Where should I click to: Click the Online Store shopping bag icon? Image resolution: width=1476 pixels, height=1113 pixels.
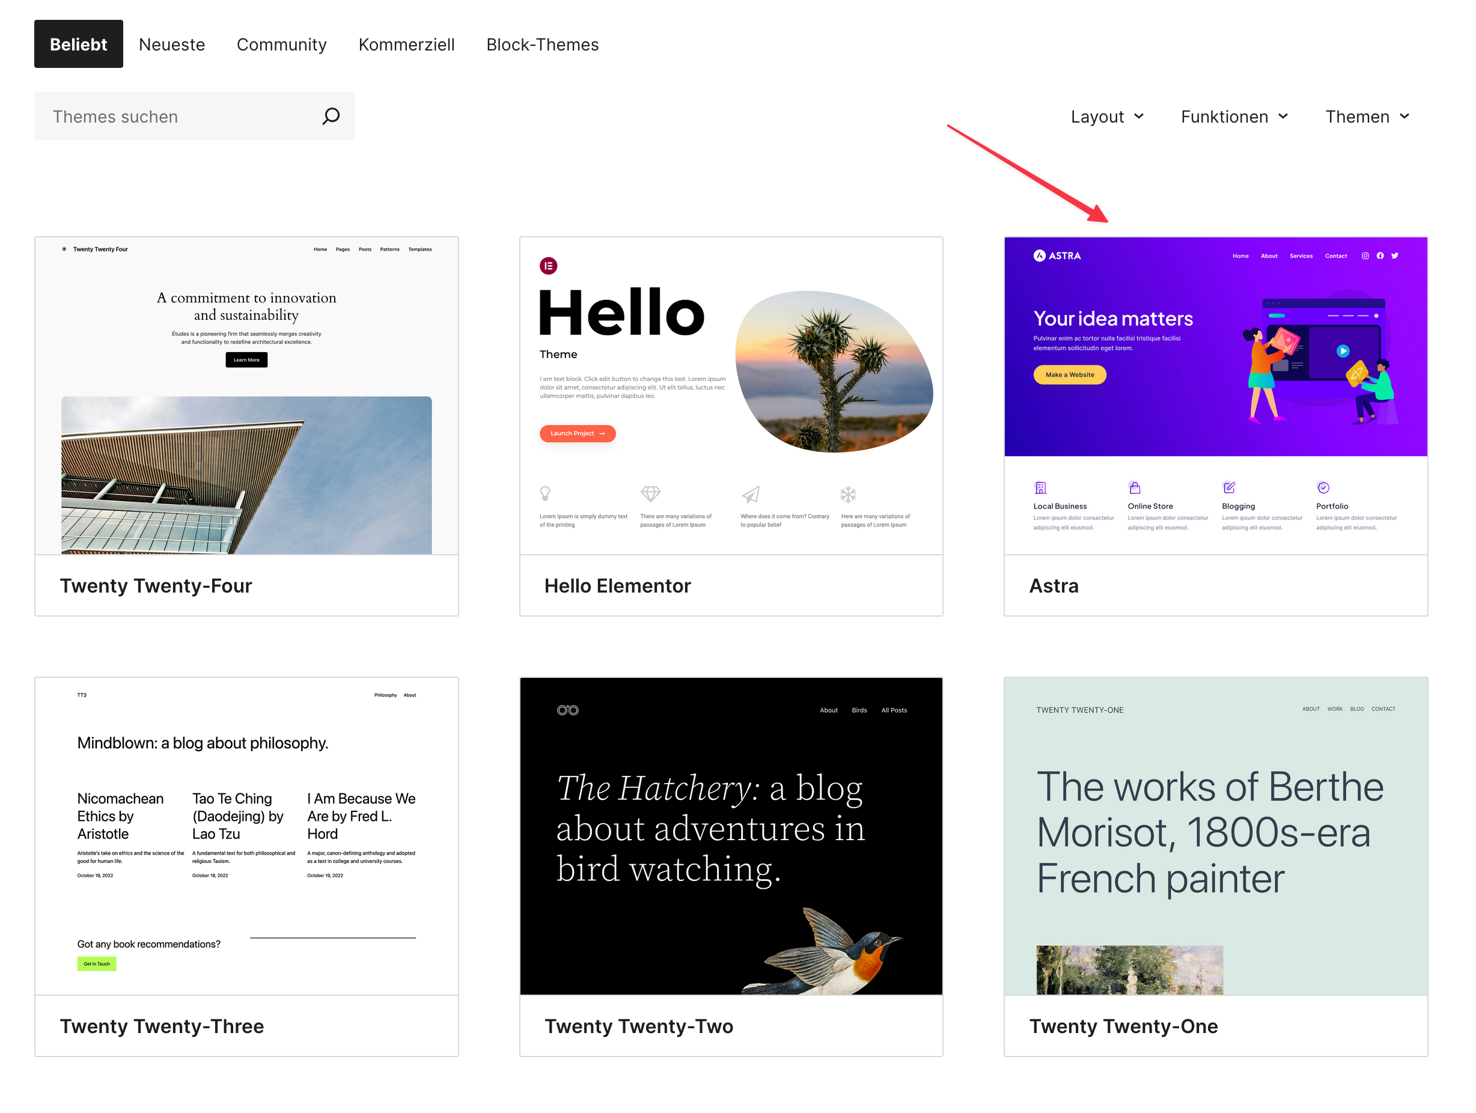(x=1135, y=488)
